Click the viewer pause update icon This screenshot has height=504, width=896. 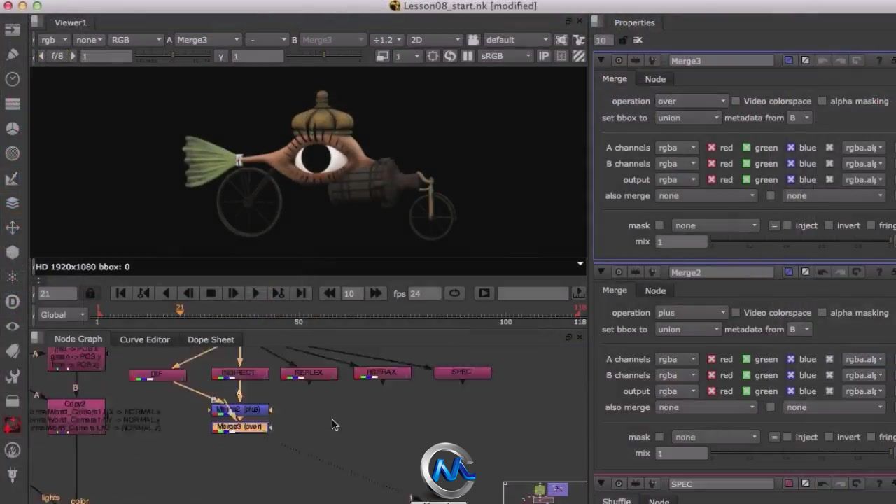point(468,56)
